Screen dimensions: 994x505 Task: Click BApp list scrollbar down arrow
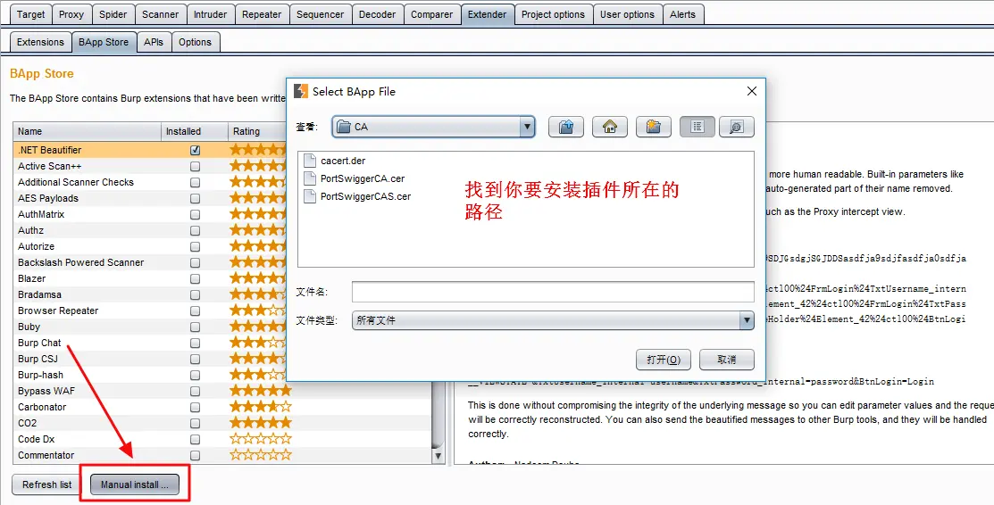(438, 456)
